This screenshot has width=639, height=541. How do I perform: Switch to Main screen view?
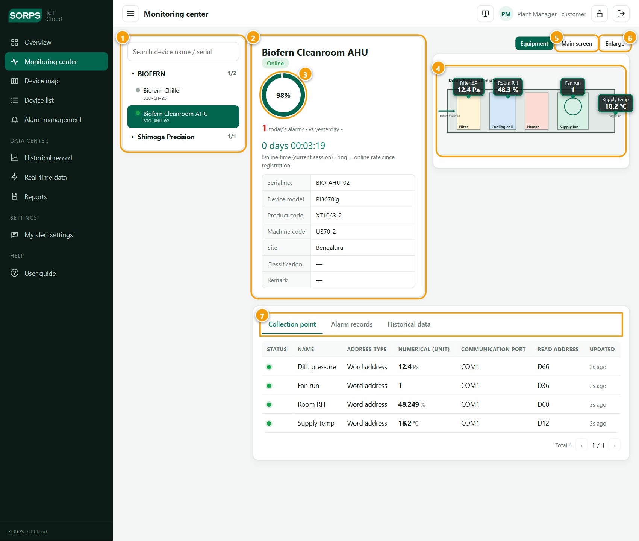[x=577, y=44]
